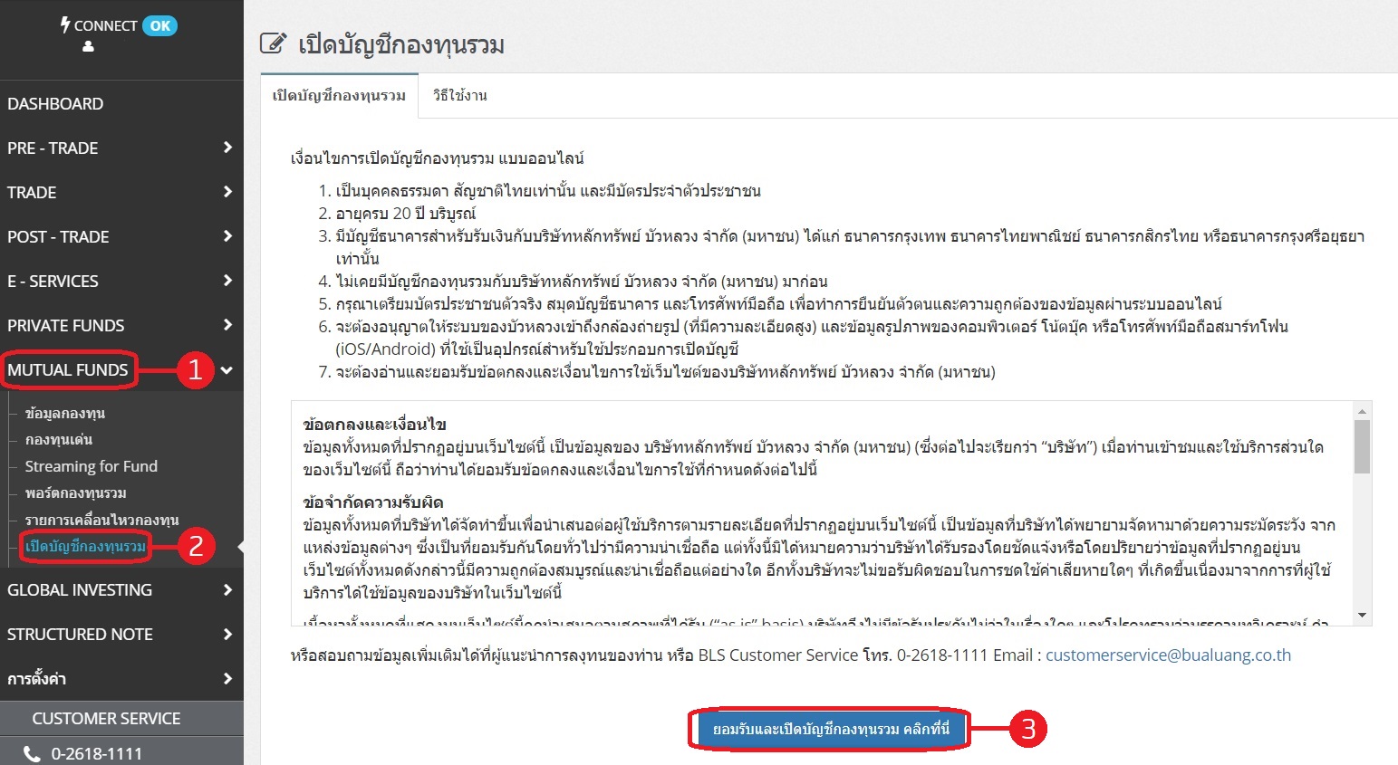Click the edit icon beside the page title
1398x765 pixels.
tap(273, 43)
